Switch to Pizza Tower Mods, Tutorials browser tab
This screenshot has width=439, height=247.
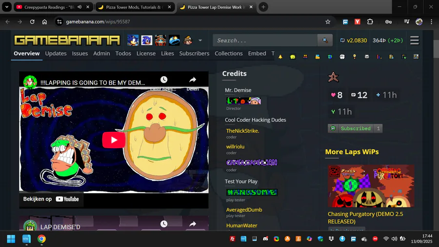(135, 7)
